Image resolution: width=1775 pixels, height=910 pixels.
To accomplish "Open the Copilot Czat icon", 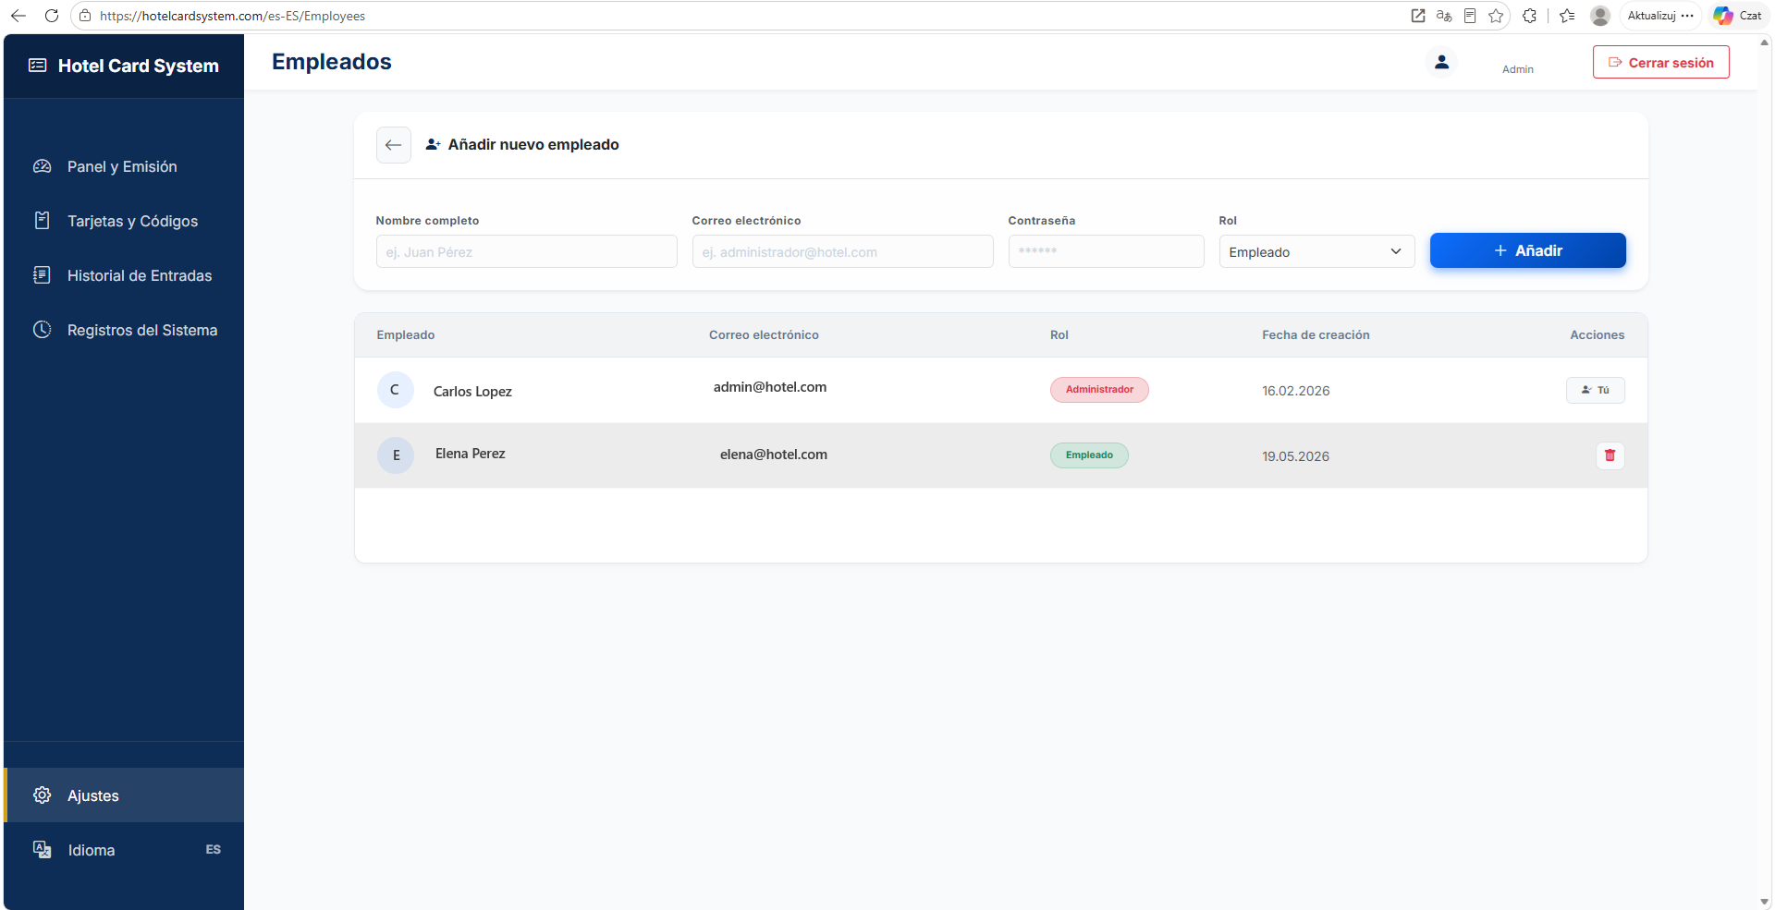I will 1737,16.
